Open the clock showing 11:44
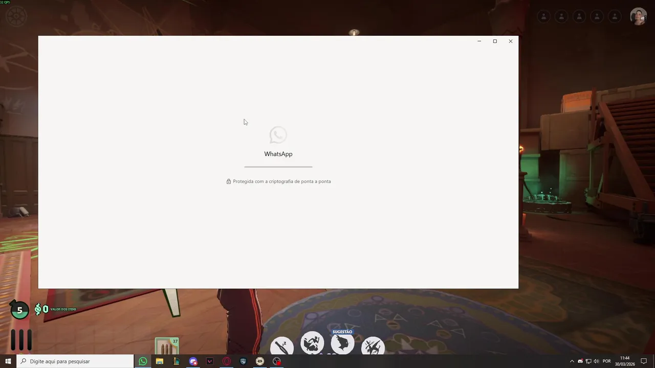Viewport: 655px width, 368px height. [x=625, y=361]
